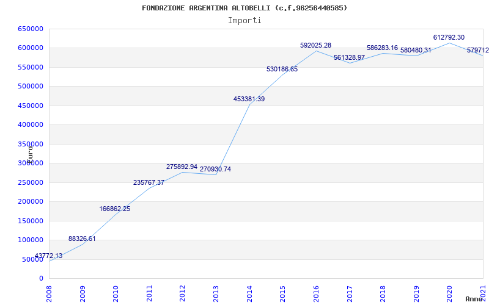
Task: Click the 88326.61 data label
Action: [82, 239]
